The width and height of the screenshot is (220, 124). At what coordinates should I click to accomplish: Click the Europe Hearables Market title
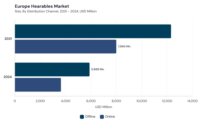(42, 6)
